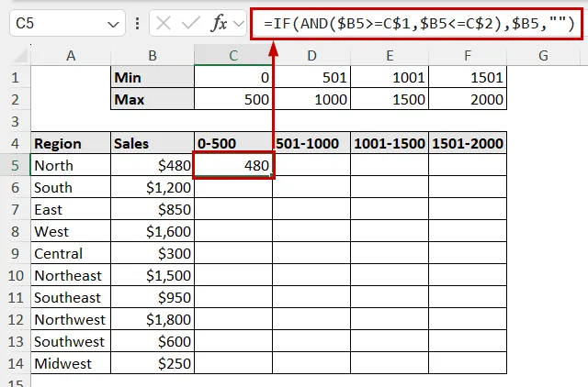Click the Max value 2000 cell
The image size is (588, 387).
468,100
